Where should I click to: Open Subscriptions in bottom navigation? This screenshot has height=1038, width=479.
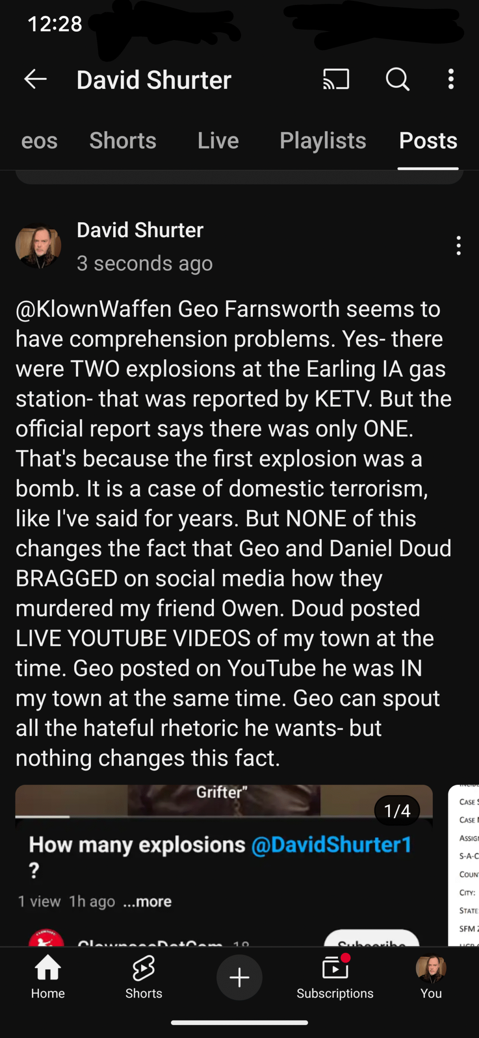click(335, 977)
